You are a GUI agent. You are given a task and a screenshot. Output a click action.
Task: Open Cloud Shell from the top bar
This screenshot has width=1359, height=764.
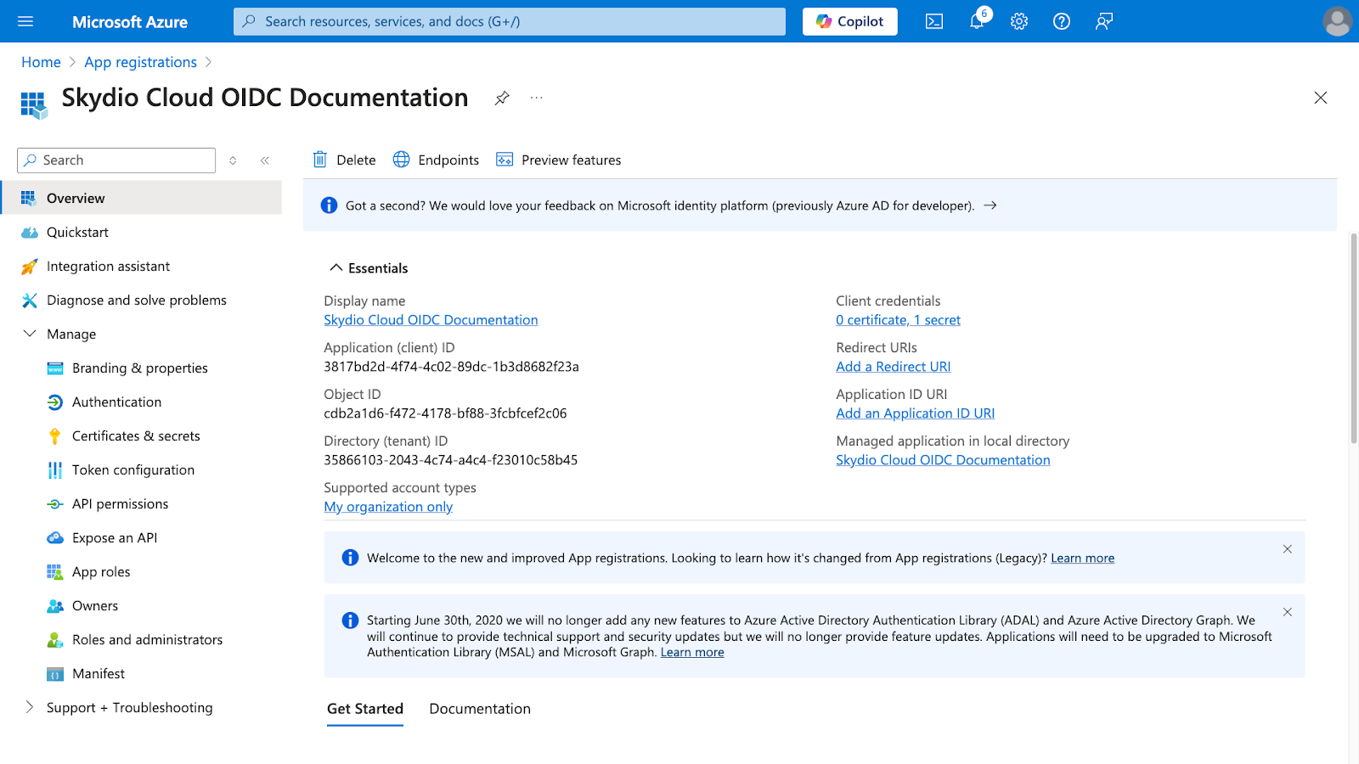pyautogui.click(x=934, y=21)
